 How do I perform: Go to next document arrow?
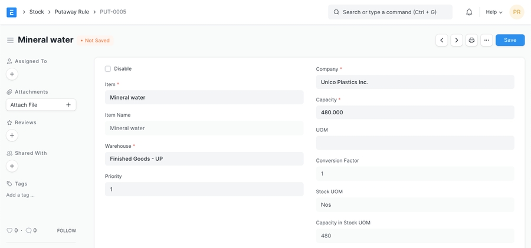pos(457,40)
